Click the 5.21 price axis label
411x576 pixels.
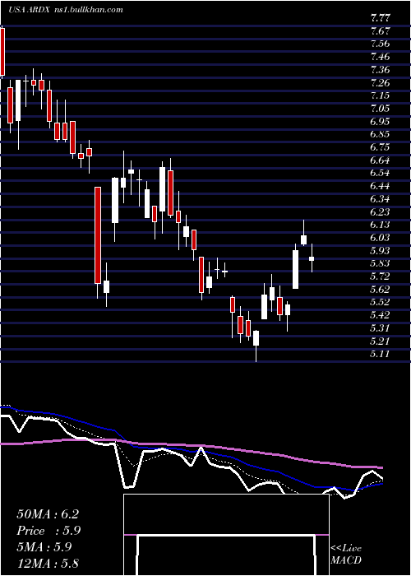(x=380, y=341)
